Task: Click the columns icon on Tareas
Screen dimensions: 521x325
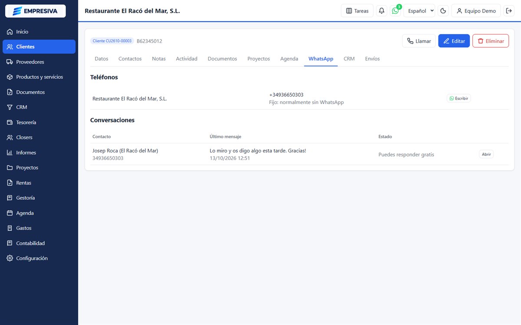Action: coord(349,11)
